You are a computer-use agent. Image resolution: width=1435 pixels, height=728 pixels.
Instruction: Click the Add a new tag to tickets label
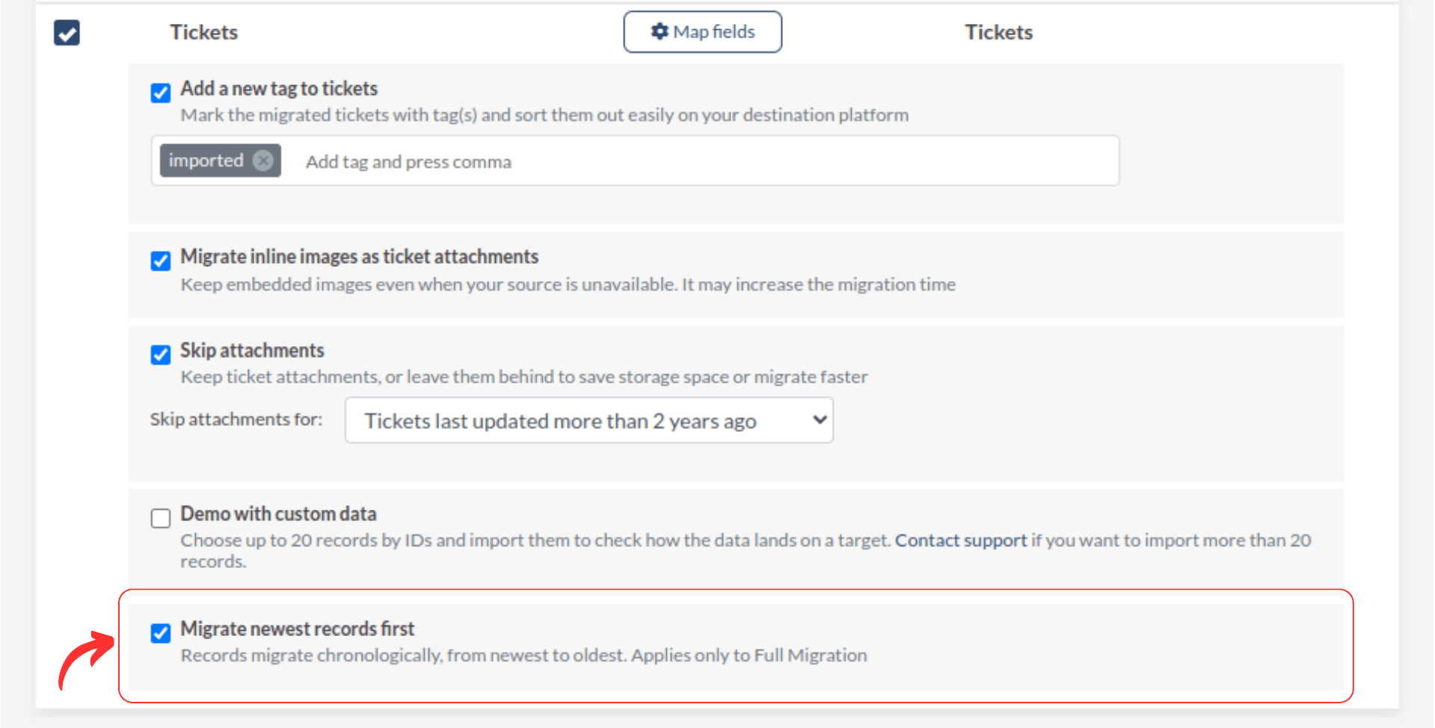(279, 89)
